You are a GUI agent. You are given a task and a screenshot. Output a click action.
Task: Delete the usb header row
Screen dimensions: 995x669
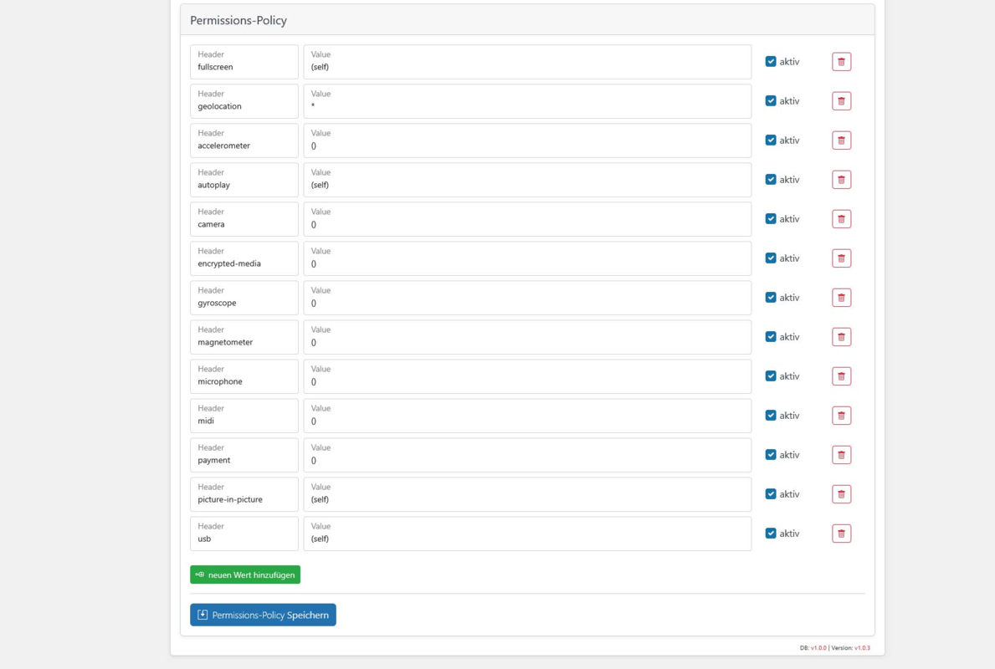click(x=841, y=534)
